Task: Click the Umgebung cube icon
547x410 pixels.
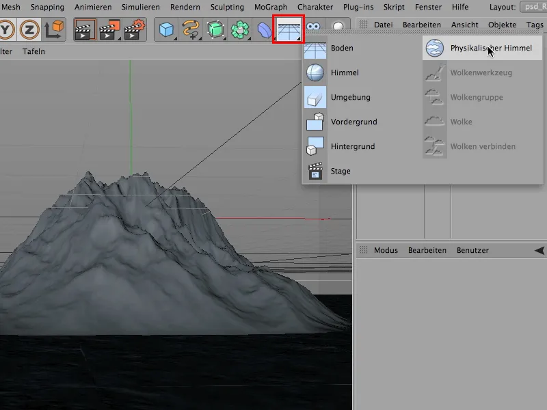Action: pos(315,97)
